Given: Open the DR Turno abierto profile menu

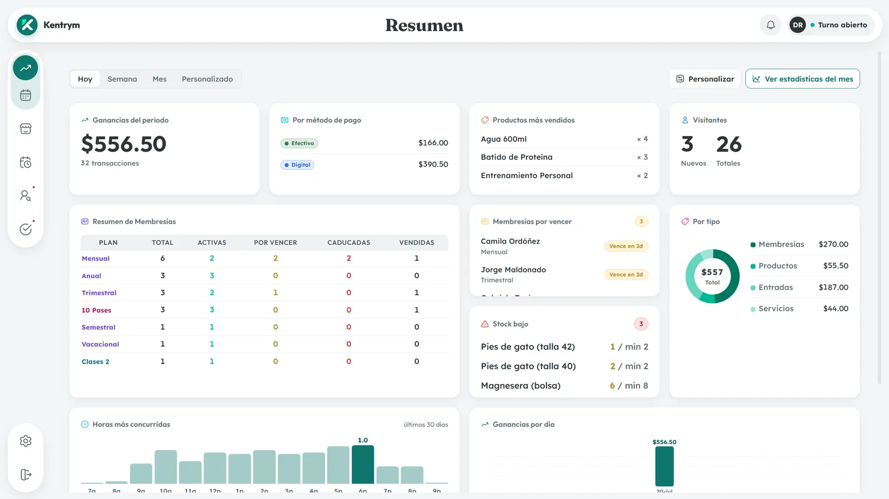Looking at the screenshot, I should (x=831, y=25).
